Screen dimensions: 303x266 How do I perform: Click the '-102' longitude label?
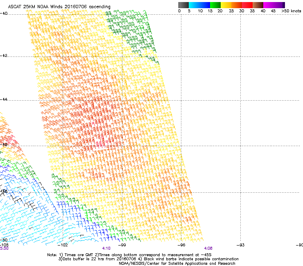(63, 245)
